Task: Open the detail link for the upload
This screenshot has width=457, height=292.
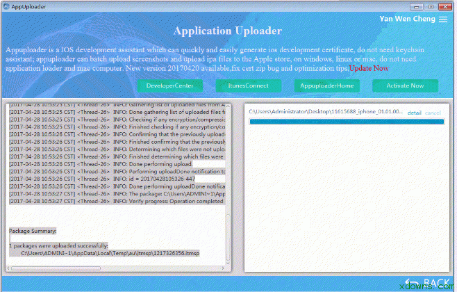Action: point(414,113)
